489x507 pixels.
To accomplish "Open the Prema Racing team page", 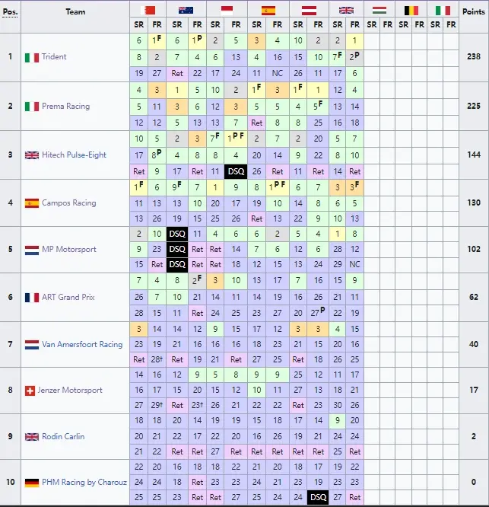I will (66, 107).
